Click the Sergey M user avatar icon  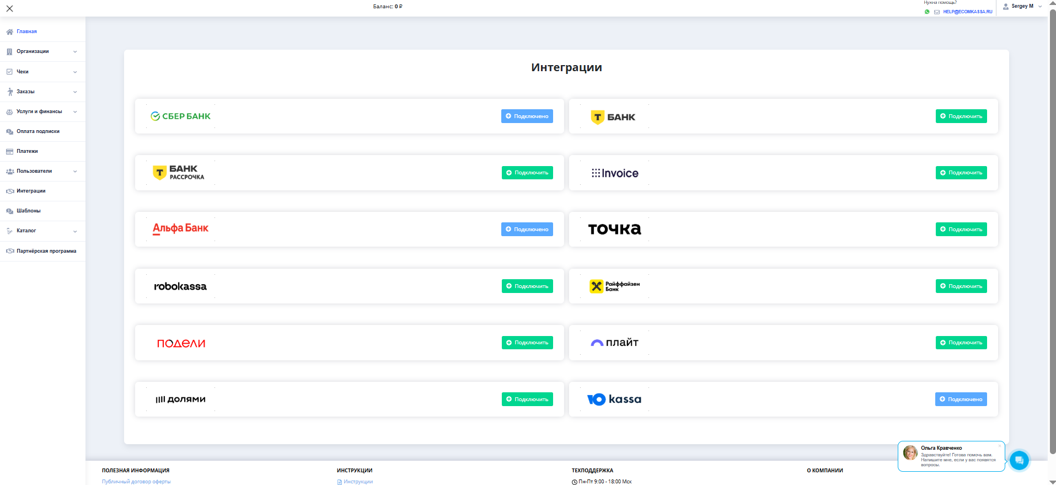click(x=1006, y=7)
